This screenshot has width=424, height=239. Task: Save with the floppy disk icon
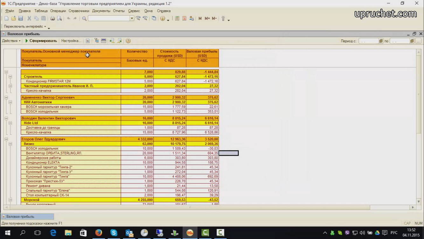(20, 18)
